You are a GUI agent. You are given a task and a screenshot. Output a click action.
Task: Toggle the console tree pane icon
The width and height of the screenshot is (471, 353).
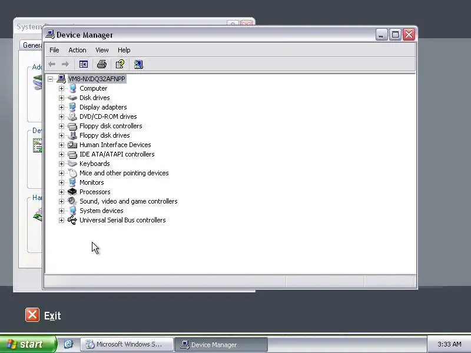coord(84,64)
